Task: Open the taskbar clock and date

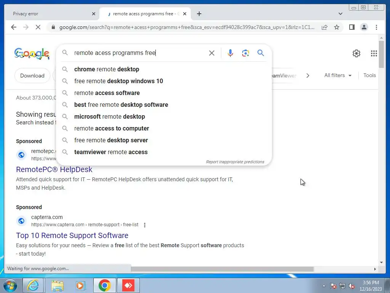Action: point(371,286)
